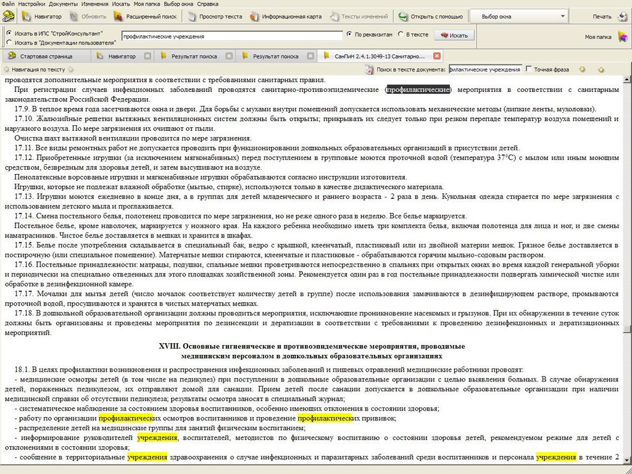Click arrow left of Навигация по тексту

tap(6, 69)
